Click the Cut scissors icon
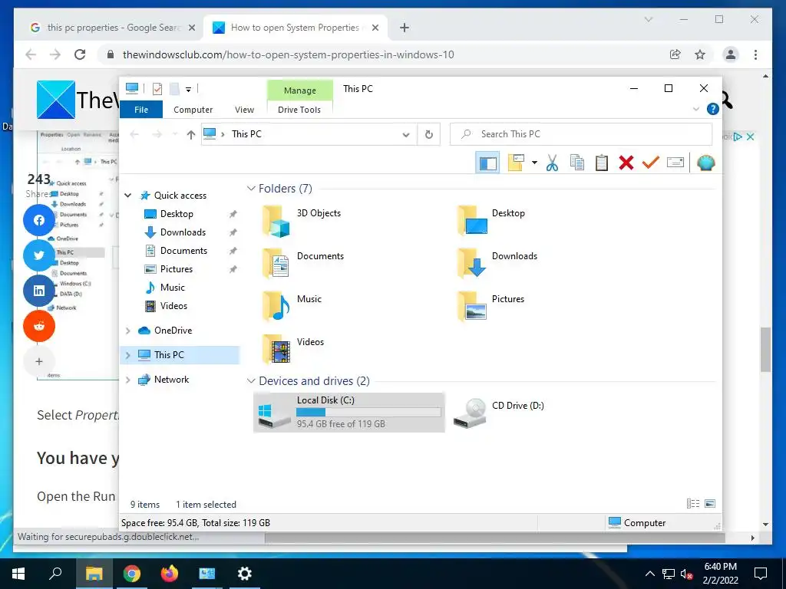 point(552,163)
